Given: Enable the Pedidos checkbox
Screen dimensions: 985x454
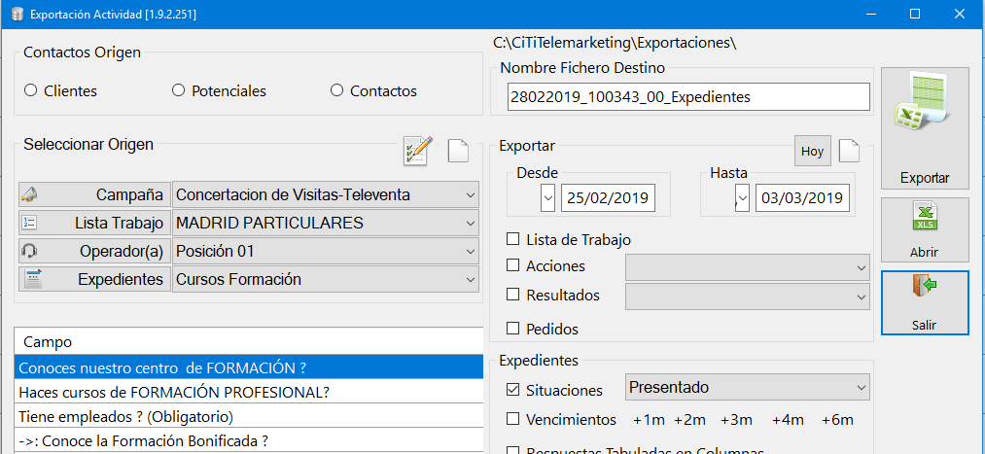Looking at the screenshot, I should (513, 329).
